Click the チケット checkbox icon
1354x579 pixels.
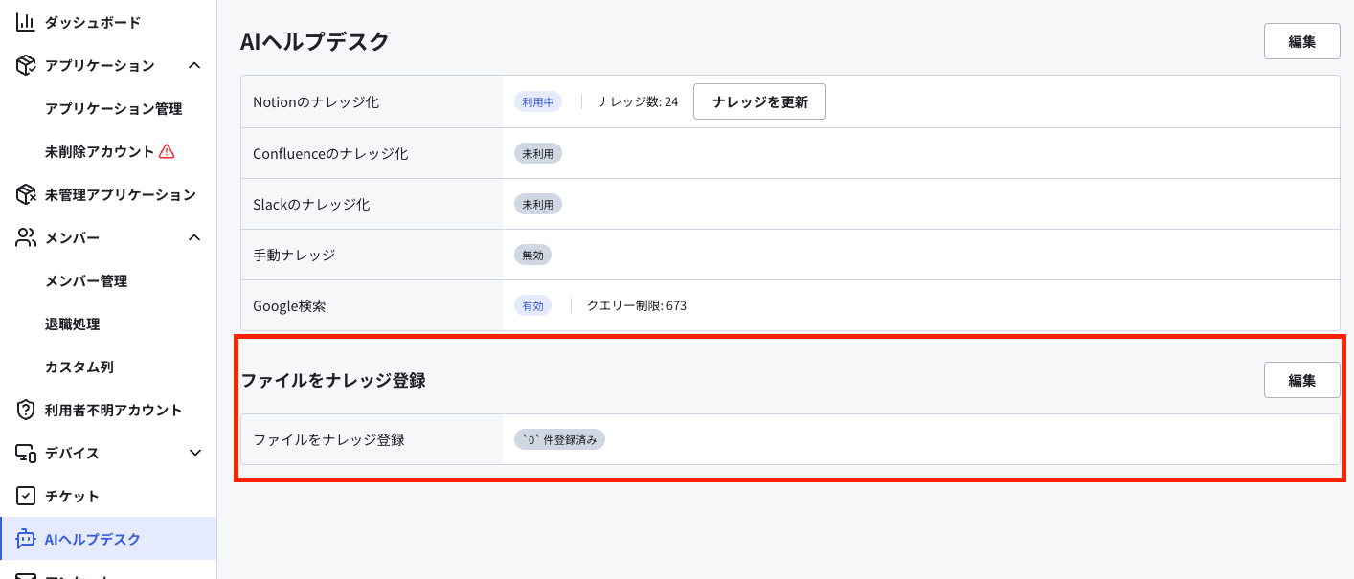26,496
